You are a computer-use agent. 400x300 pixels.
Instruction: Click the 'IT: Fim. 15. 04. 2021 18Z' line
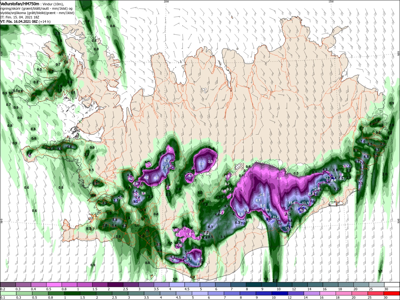[19, 17]
